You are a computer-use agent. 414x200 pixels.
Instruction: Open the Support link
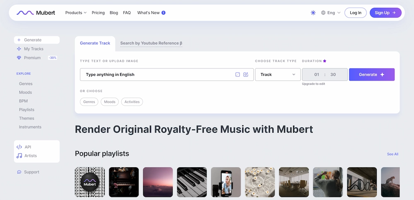click(x=32, y=172)
